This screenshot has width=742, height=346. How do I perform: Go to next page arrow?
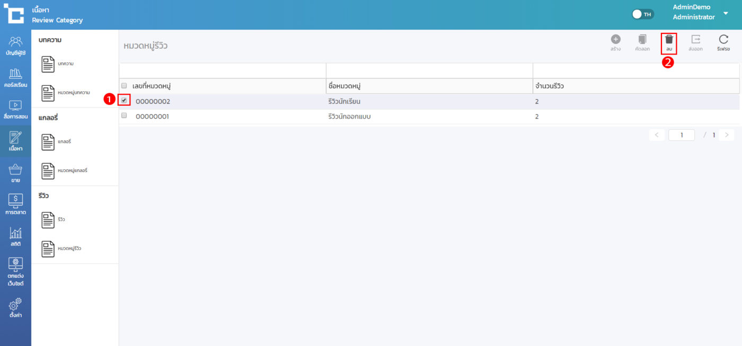pos(727,135)
